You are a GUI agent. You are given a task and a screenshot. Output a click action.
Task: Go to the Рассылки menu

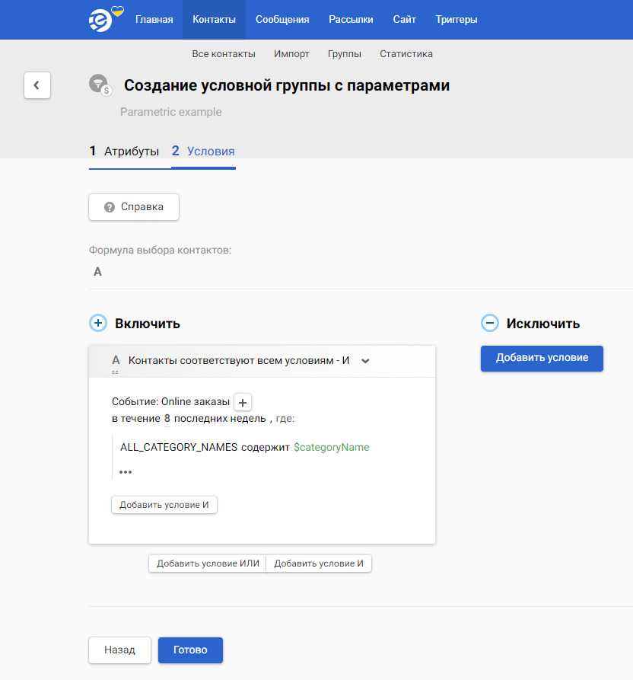351,20
